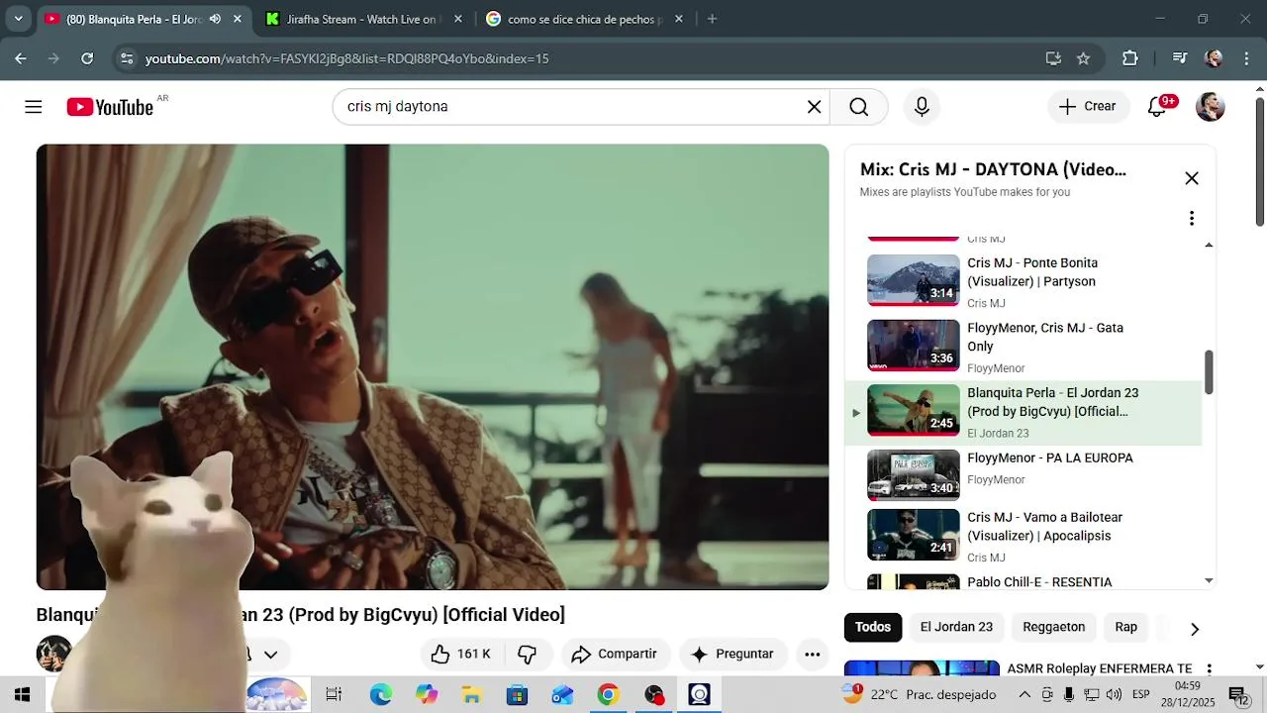Play Cris MJ - Vamo a Bailotear
This screenshot has height=713, width=1267.
click(x=1045, y=526)
